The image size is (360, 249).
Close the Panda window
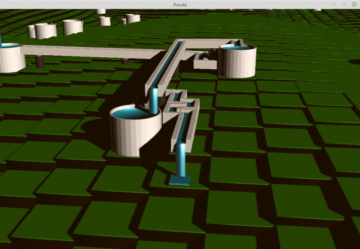point(354,4)
